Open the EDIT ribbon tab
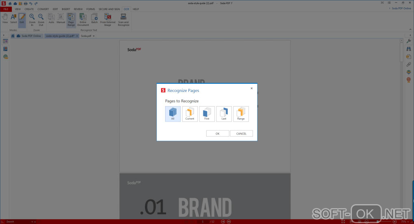The height and width of the screenshot is (224, 414). click(x=55, y=9)
